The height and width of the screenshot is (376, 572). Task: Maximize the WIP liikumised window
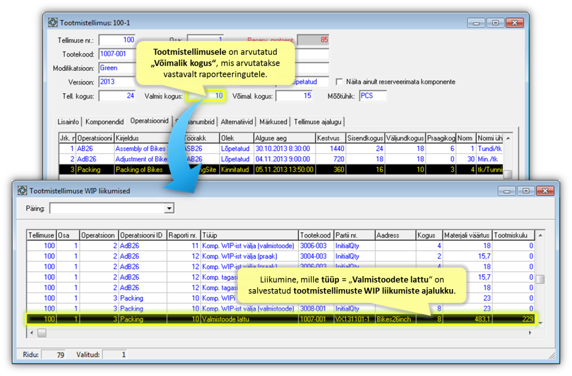point(526,191)
